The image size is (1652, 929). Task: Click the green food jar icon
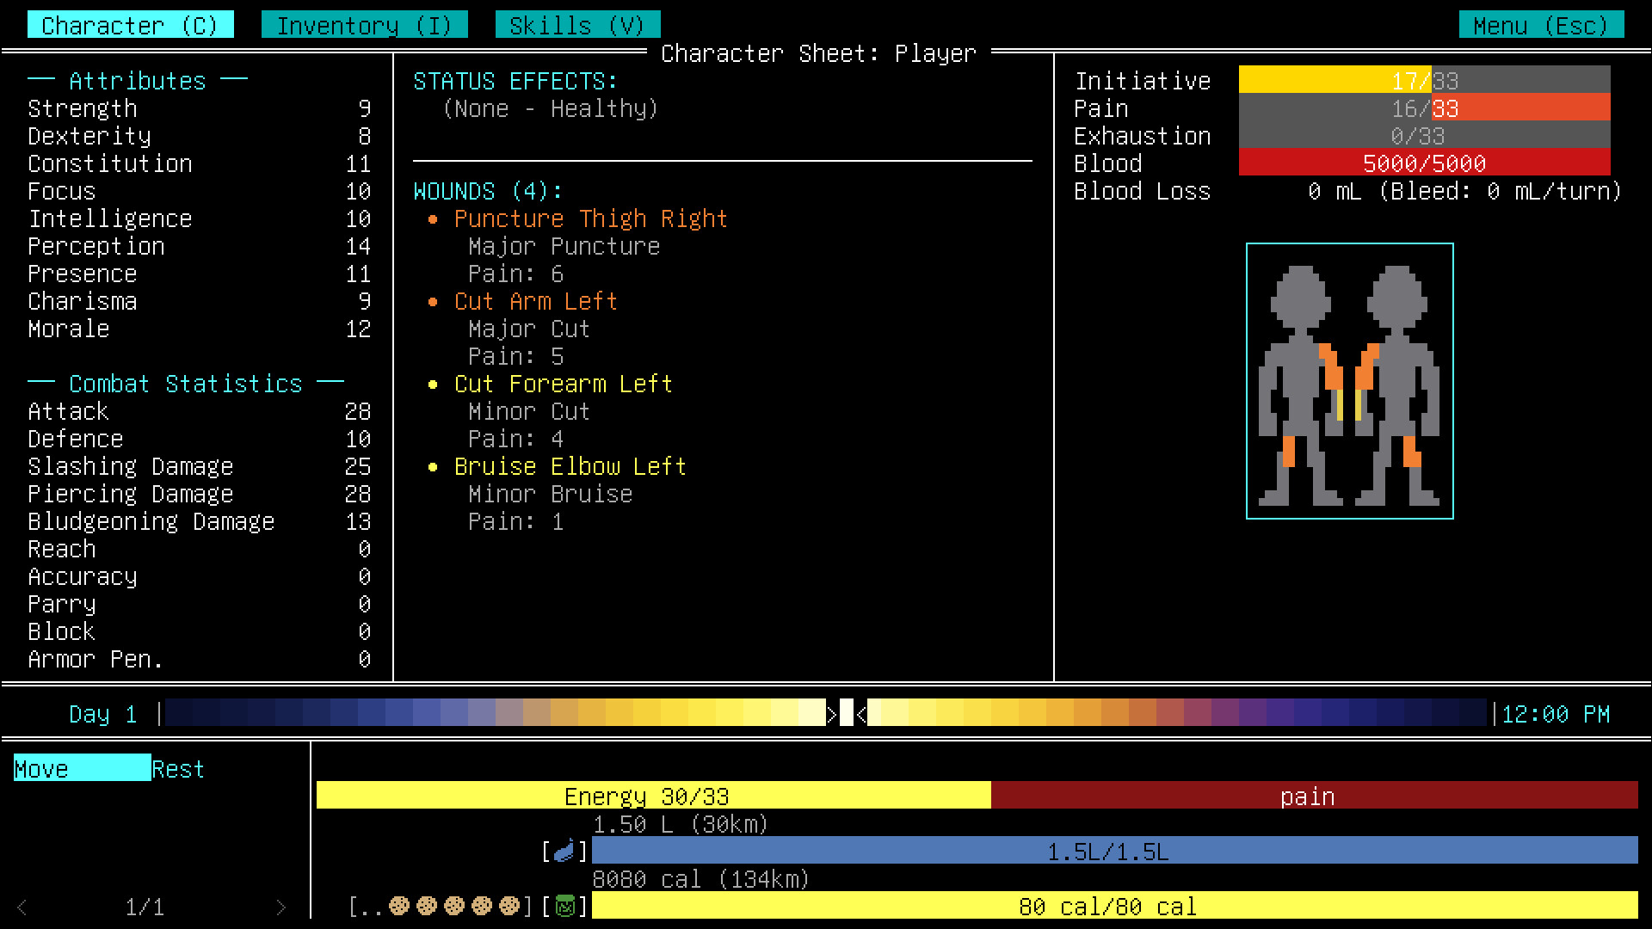pyautogui.click(x=565, y=907)
